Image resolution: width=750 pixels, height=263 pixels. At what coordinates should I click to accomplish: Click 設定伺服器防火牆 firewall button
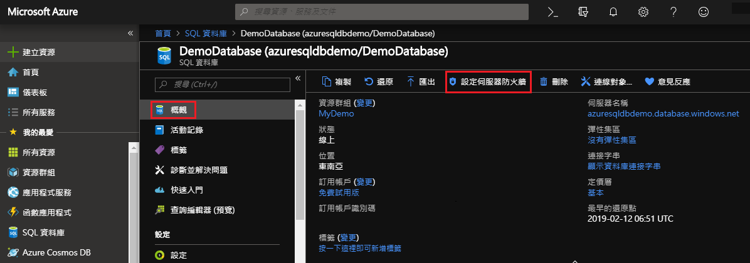[489, 81]
